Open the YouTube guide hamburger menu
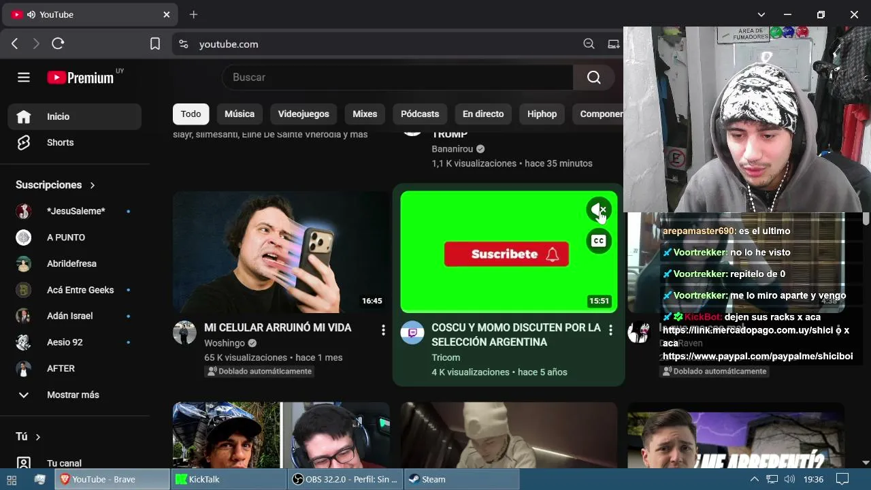The width and height of the screenshot is (871, 490). pos(24,78)
